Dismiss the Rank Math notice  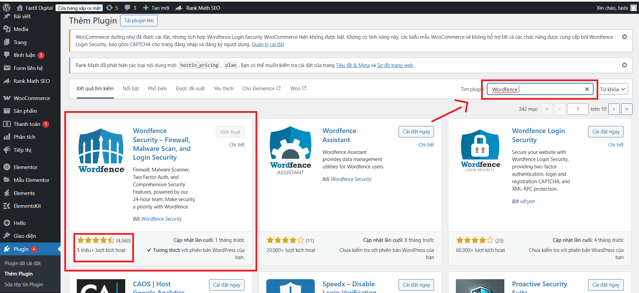coord(625,65)
